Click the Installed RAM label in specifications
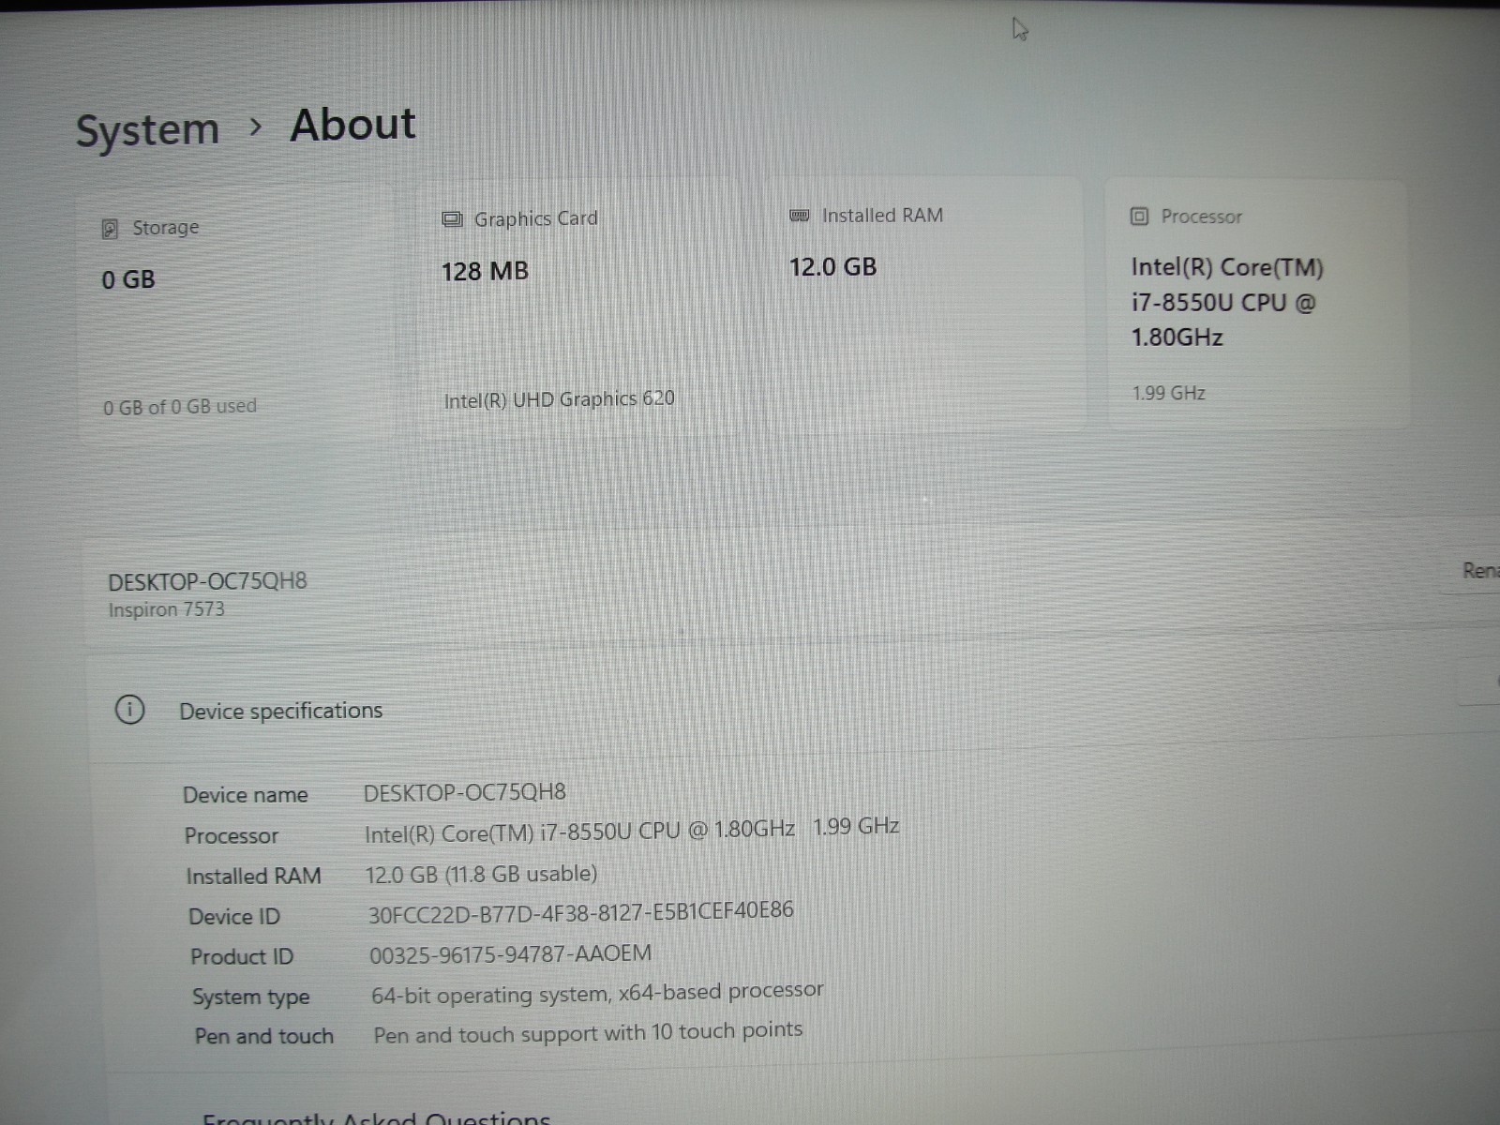The image size is (1500, 1125). 253,876
